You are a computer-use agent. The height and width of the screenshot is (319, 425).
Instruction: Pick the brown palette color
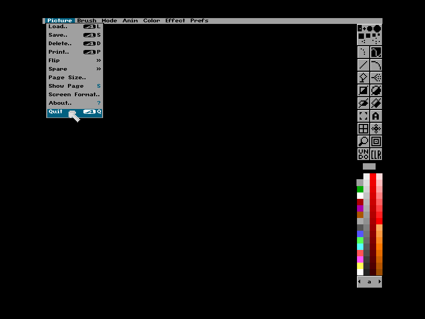click(x=360, y=215)
